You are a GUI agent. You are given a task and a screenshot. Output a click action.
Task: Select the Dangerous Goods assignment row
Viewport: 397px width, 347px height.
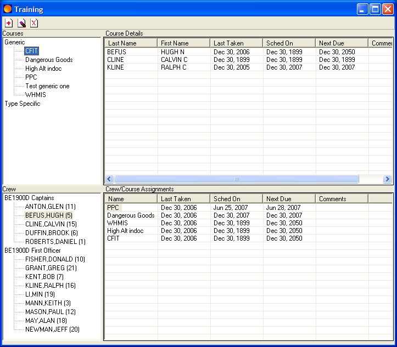tap(248, 215)
